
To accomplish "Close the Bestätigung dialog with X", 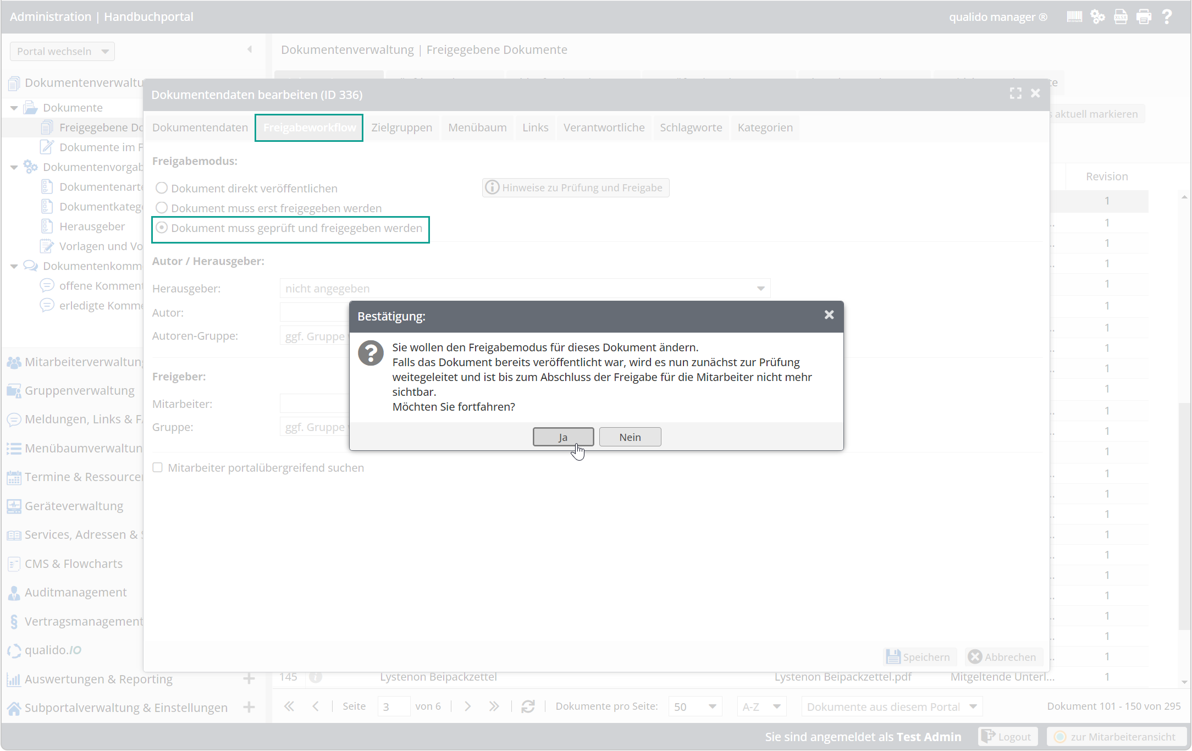I will (x=829, y=315).
